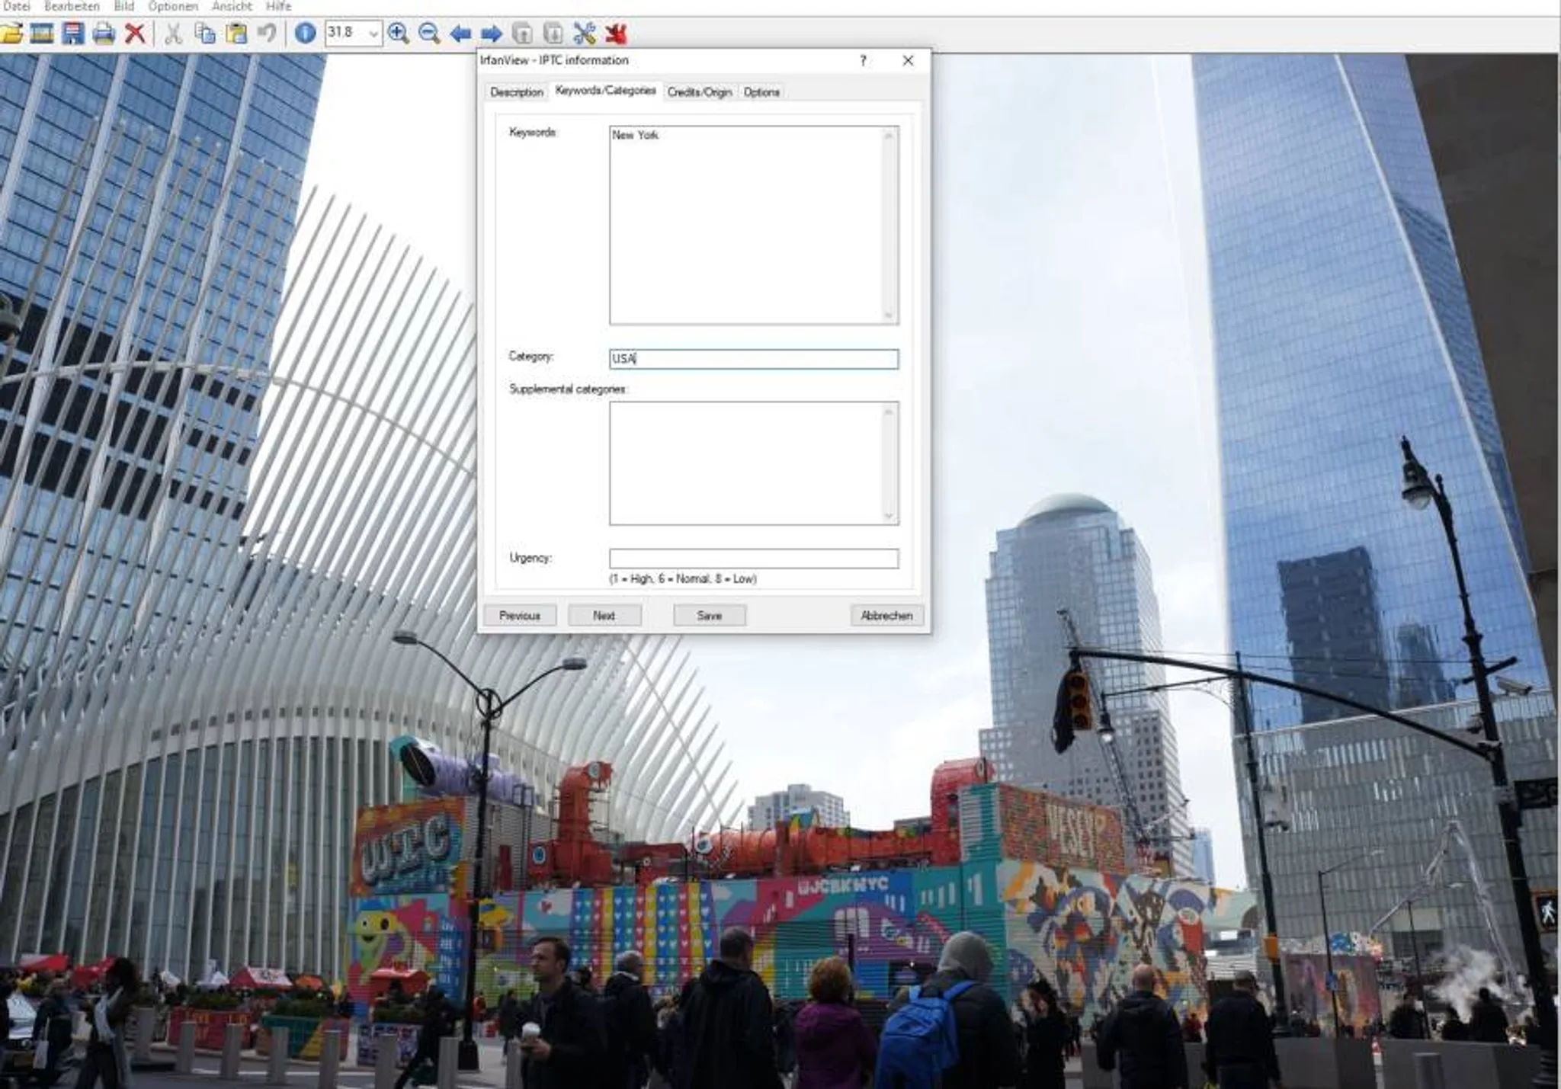Open the settings tools icon
This screenshot has width=1561, height=1089.
point(585,34)
